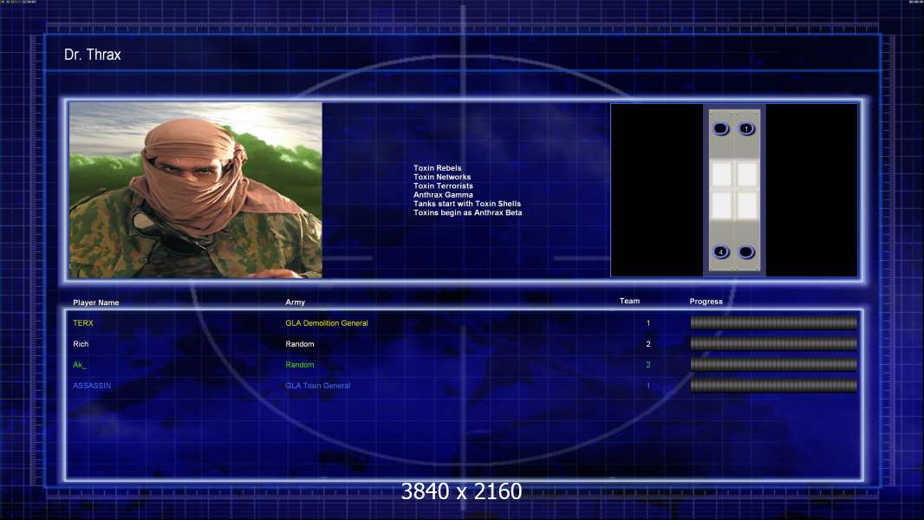The width and height of the screenshot is (924, 520).
Task: Click the Dr. Thrax general portrait
Action: [196, 190]
